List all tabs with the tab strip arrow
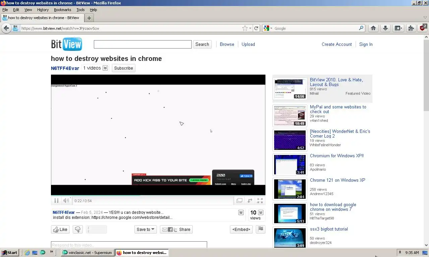The height and width of the screenshot is (257, 429). 425,17
